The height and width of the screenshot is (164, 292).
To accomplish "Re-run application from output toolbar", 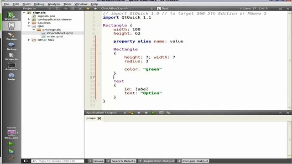I will [x=153, y=113].
